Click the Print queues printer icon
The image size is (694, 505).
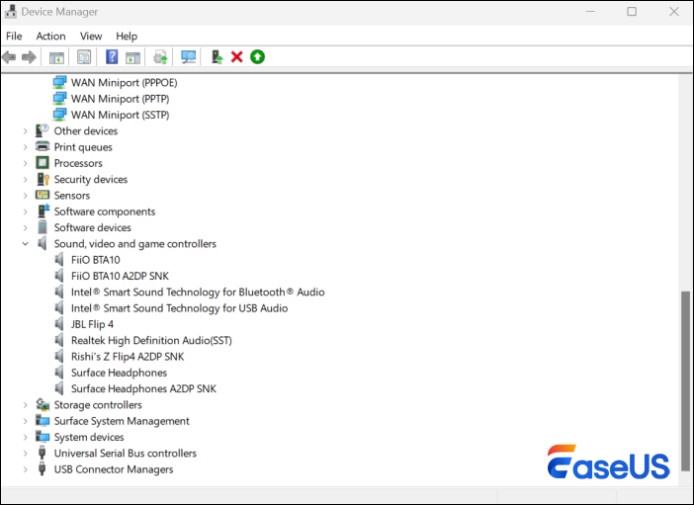coord(43,146)
